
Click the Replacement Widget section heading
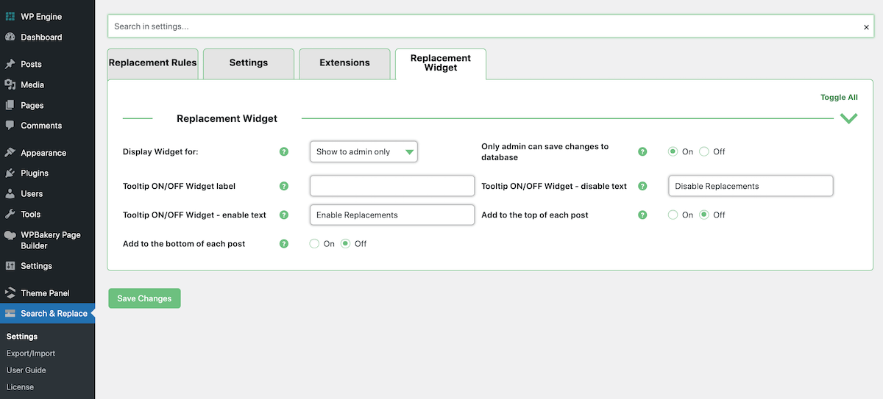227,118
